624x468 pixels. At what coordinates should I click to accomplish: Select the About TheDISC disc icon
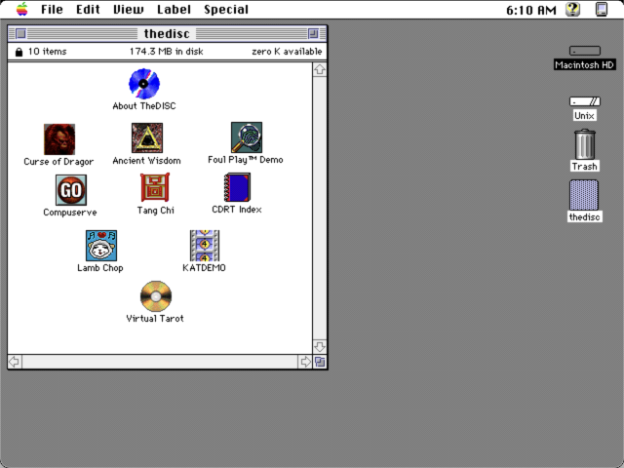[144, 84]
